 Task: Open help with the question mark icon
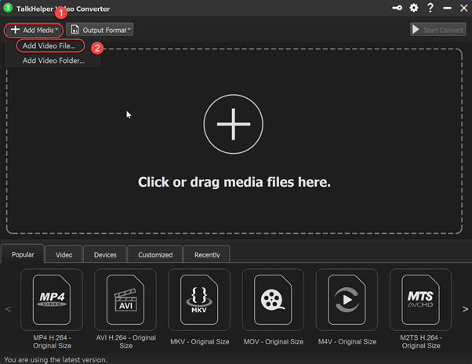click(430, 8)
